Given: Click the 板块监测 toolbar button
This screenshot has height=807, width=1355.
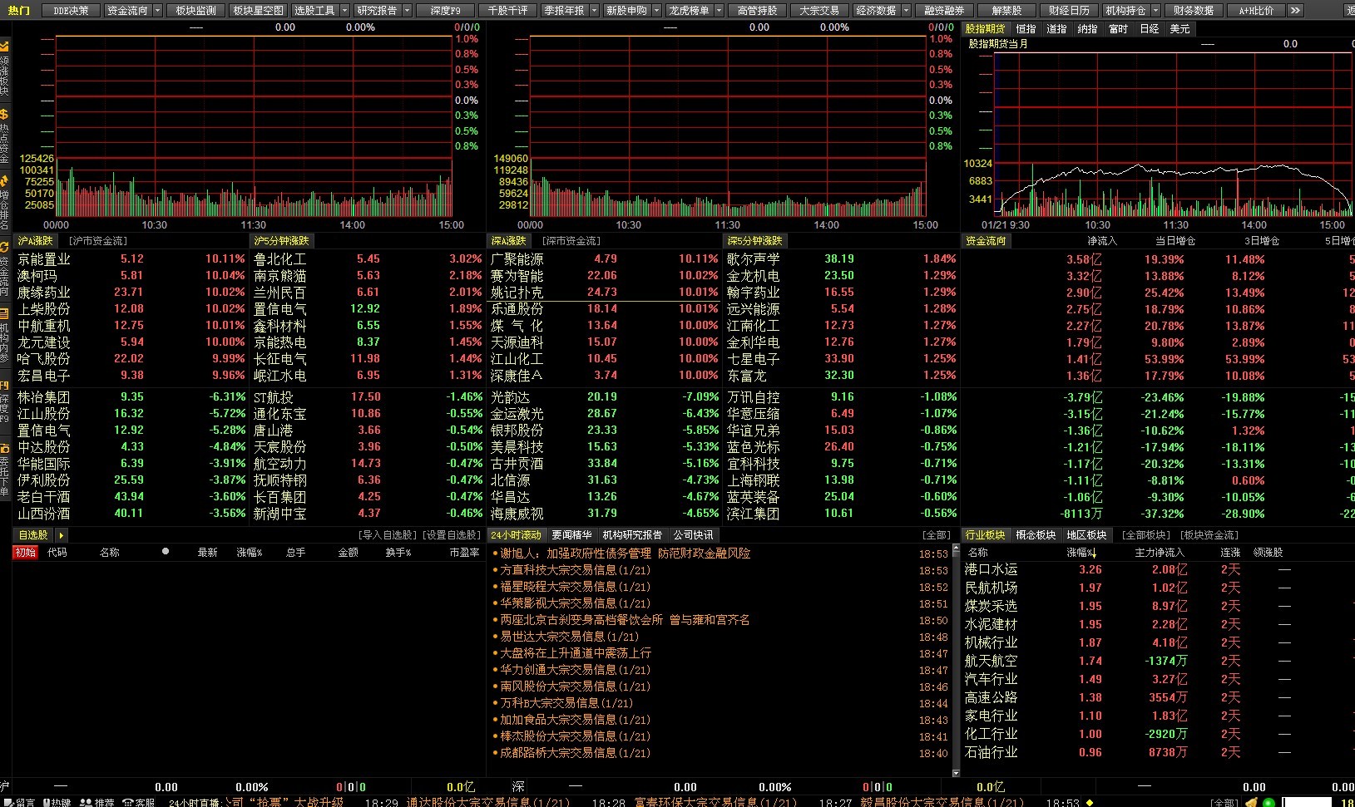Looking at the screenshot, I should [x=195, y=10].
